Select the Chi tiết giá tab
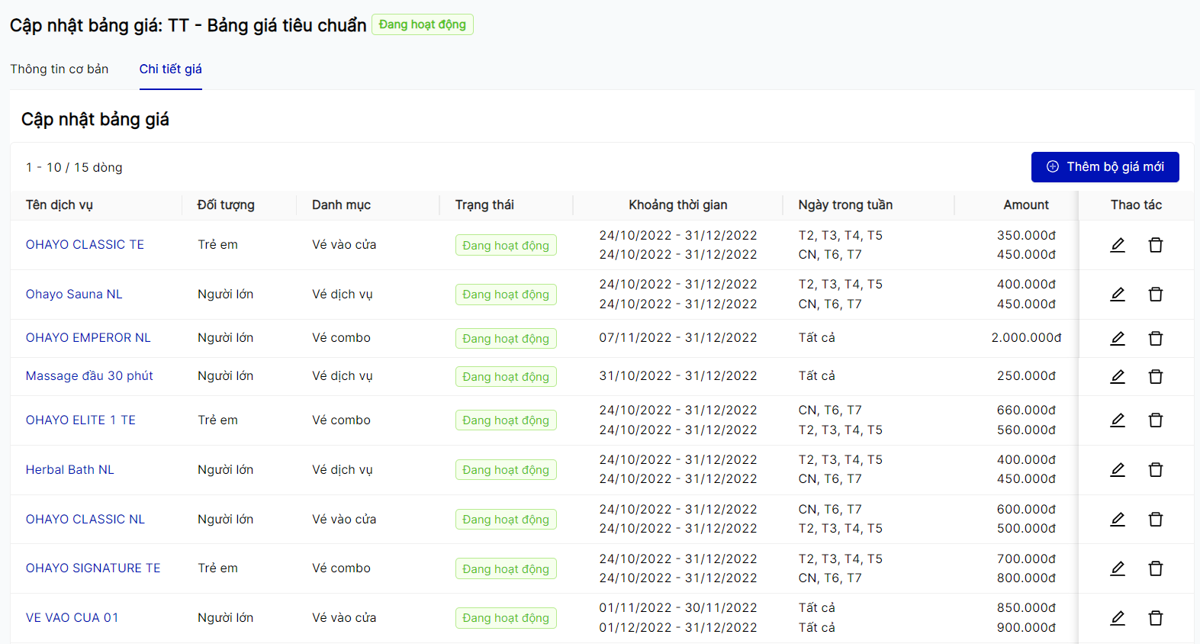 click(x=170, y=69)
